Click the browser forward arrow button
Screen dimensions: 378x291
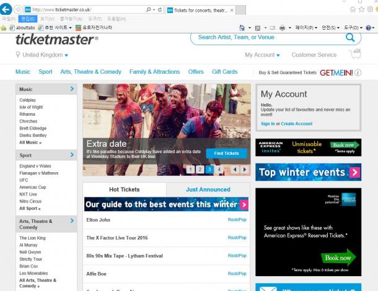pyautogui.click(x=18, y=10)
